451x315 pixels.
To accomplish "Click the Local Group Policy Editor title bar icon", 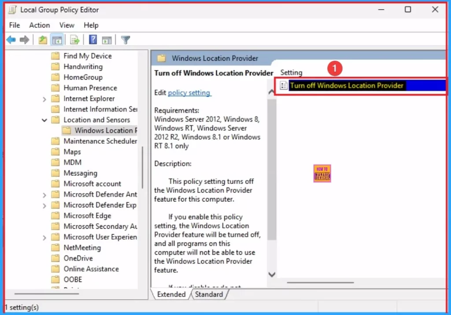I will 12,10.
